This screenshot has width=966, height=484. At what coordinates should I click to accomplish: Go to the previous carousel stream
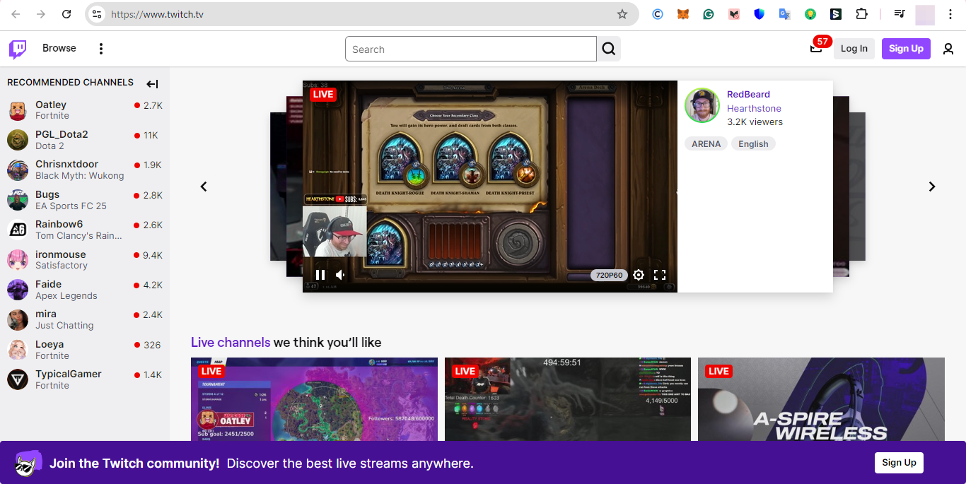point(204,187)
